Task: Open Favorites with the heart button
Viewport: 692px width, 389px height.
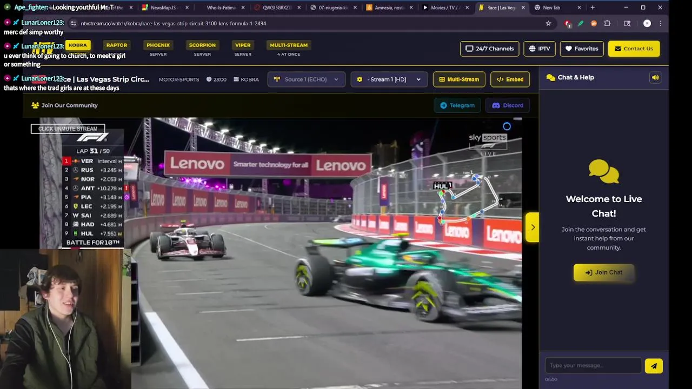Action: click(x=582, y=49)
